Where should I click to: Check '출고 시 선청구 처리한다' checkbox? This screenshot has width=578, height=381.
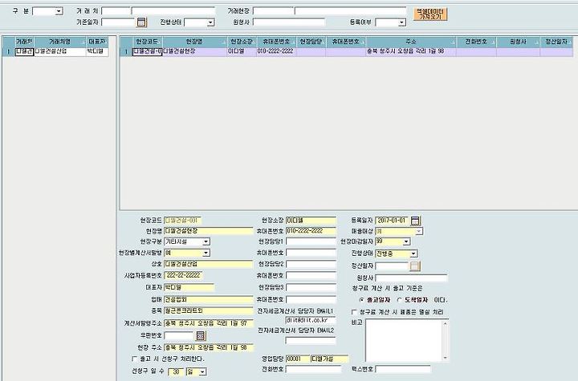(x=135, y=359)
